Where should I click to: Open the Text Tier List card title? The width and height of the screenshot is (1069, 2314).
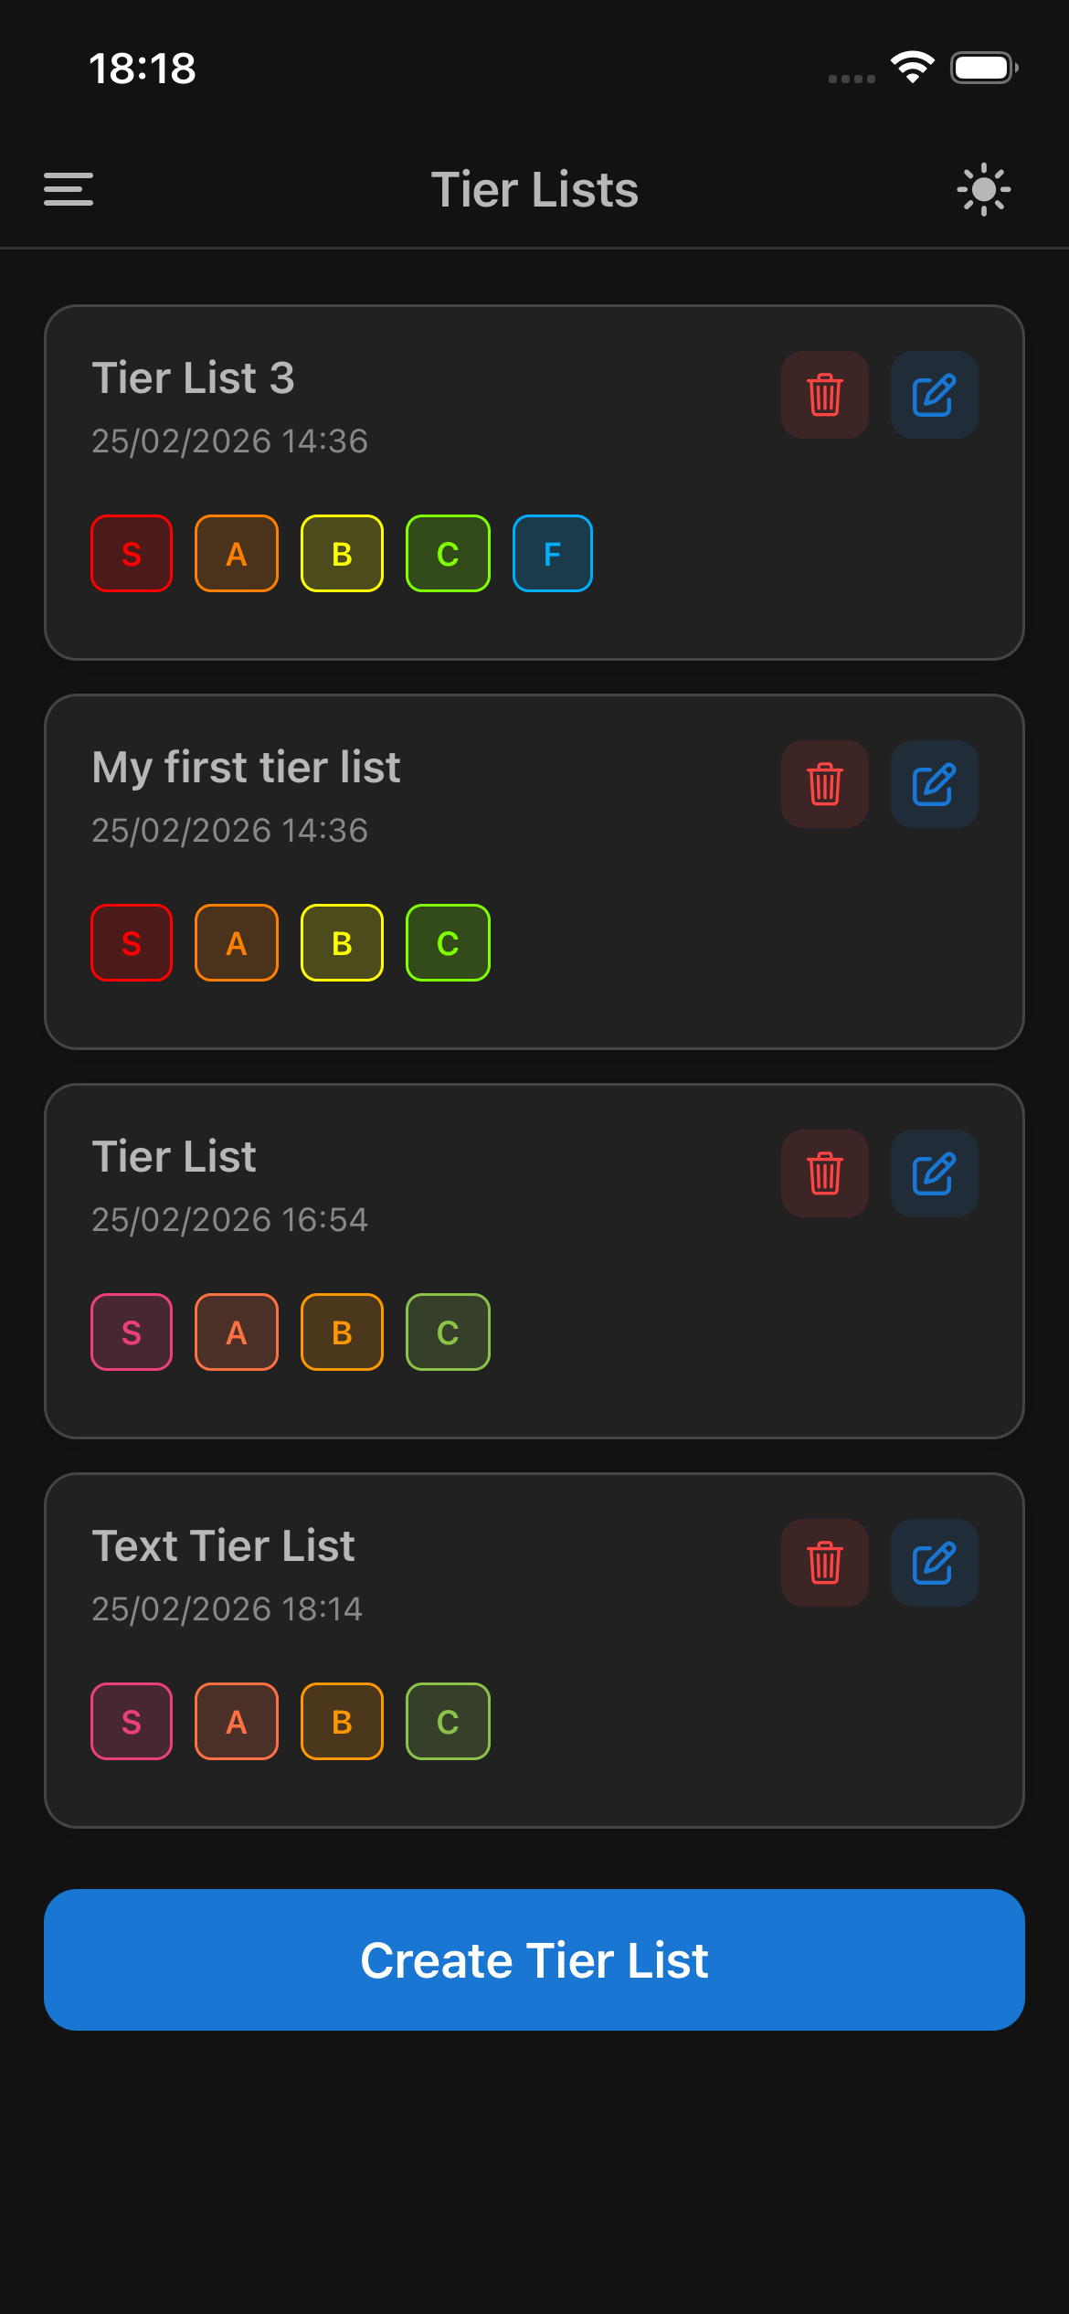223,1546
